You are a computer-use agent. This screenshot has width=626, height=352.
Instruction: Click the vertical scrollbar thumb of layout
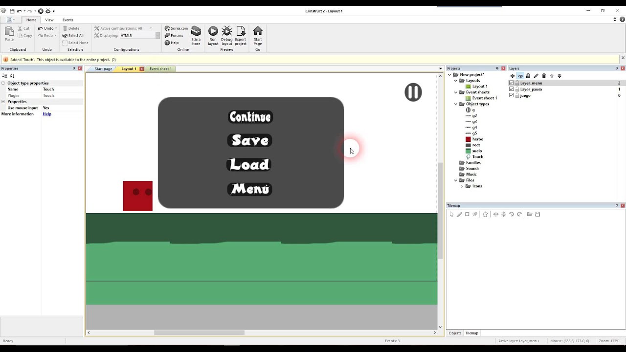click(x=440, y=210)
